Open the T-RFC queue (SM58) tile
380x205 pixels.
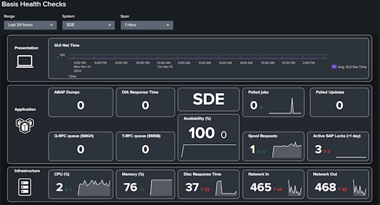click(x=145, y=147)
